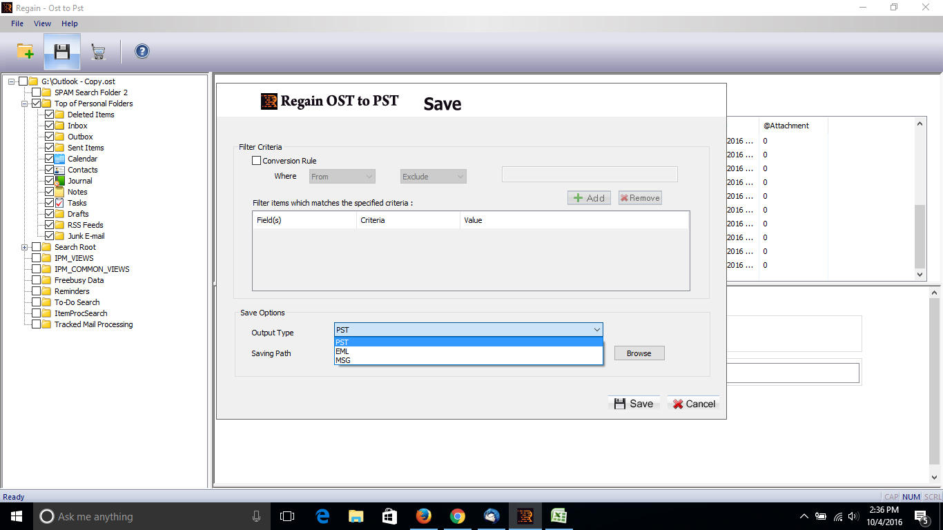Screen dimensions: 943x530
Task: Choose MSG from the output list
Action: (468, 360)
